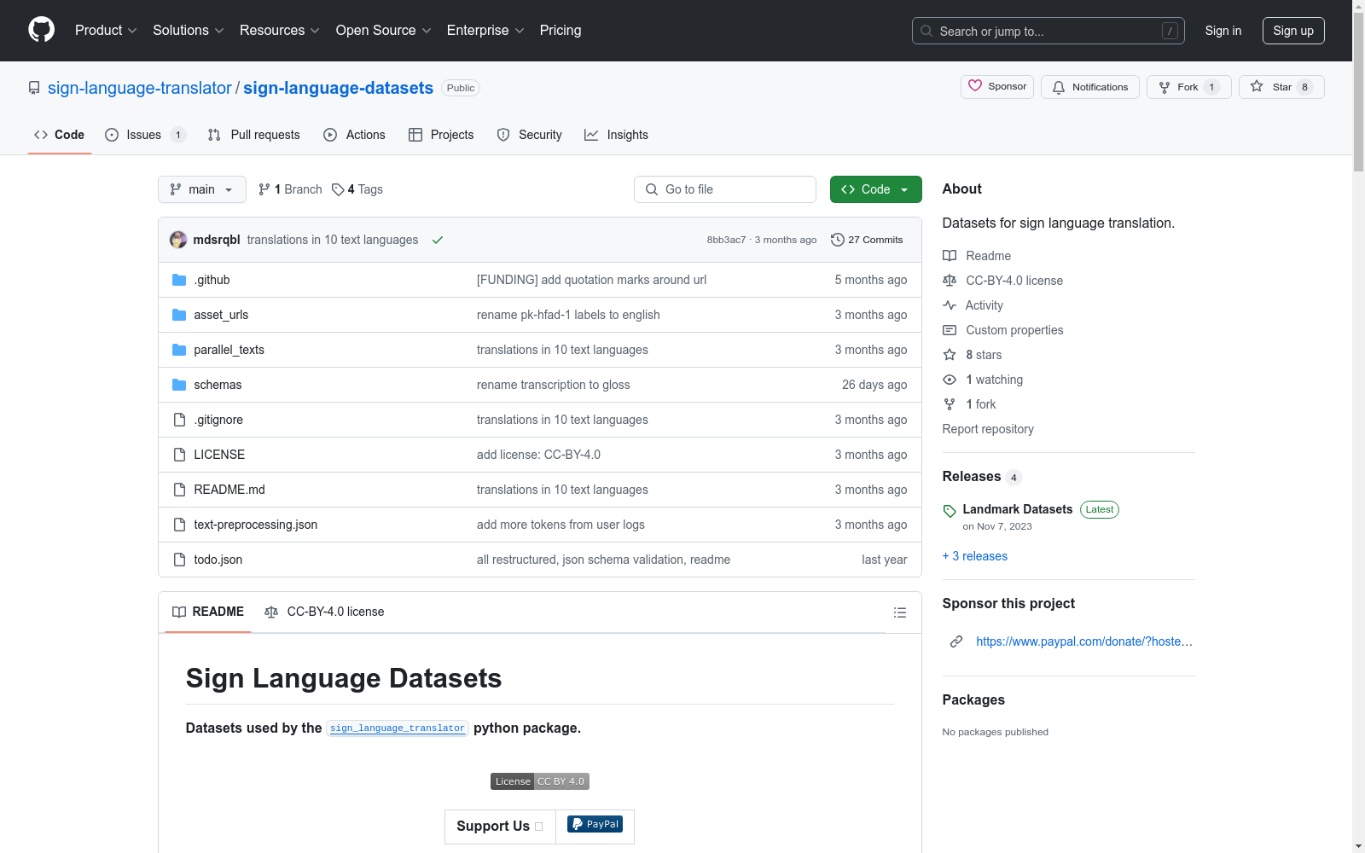The image size is (1365, 853).
Task: Click the CC-BY-4.0 license scales icon
Action: tap(950, 280)
